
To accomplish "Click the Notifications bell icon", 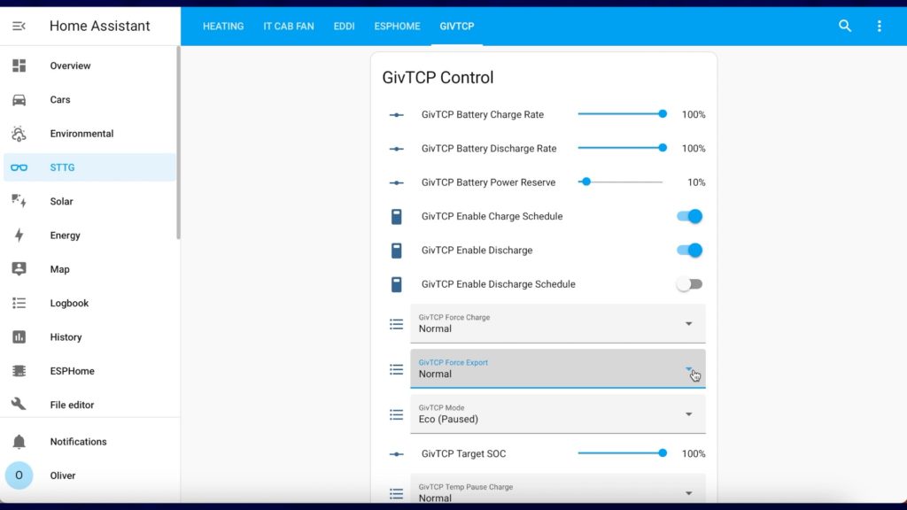I will (19, 442).
